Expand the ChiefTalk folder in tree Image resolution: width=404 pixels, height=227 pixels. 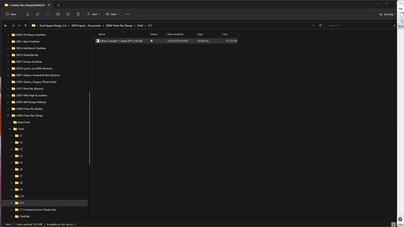pos(11,216)
